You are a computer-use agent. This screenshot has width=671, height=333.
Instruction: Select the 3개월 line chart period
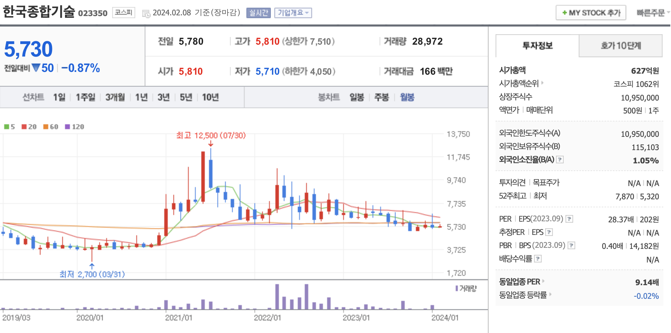[115, 97]
